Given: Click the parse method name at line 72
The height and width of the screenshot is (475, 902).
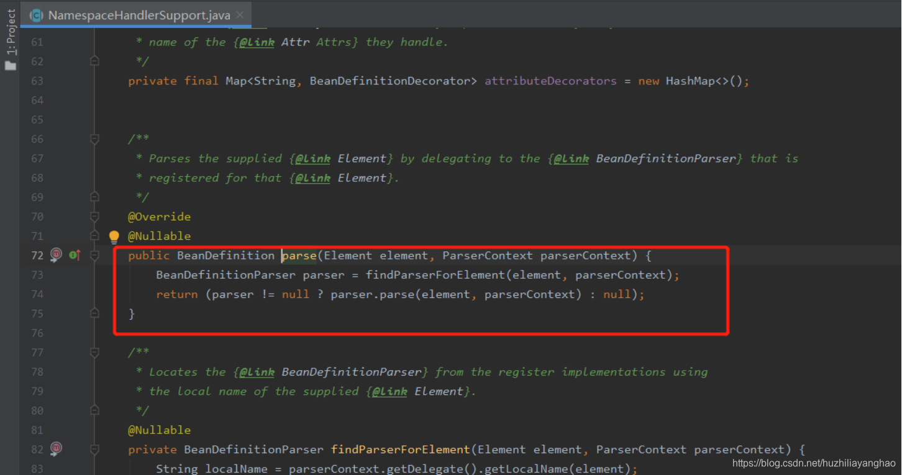Looking at the screenshot, I should pyautogui.click(x=299, y=255).
